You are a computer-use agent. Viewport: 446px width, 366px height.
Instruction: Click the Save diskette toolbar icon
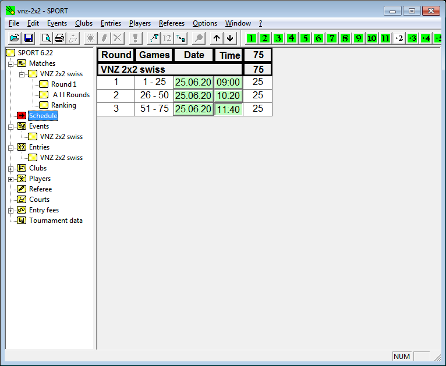point(29,38)
